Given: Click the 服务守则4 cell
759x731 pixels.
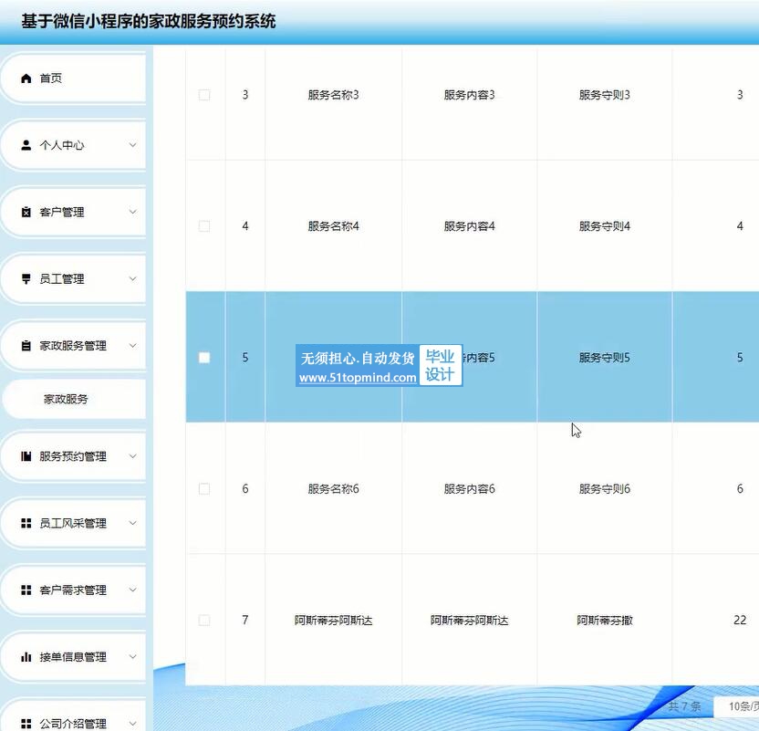Looking at the screenshot, I should click(x=605, y=226).
